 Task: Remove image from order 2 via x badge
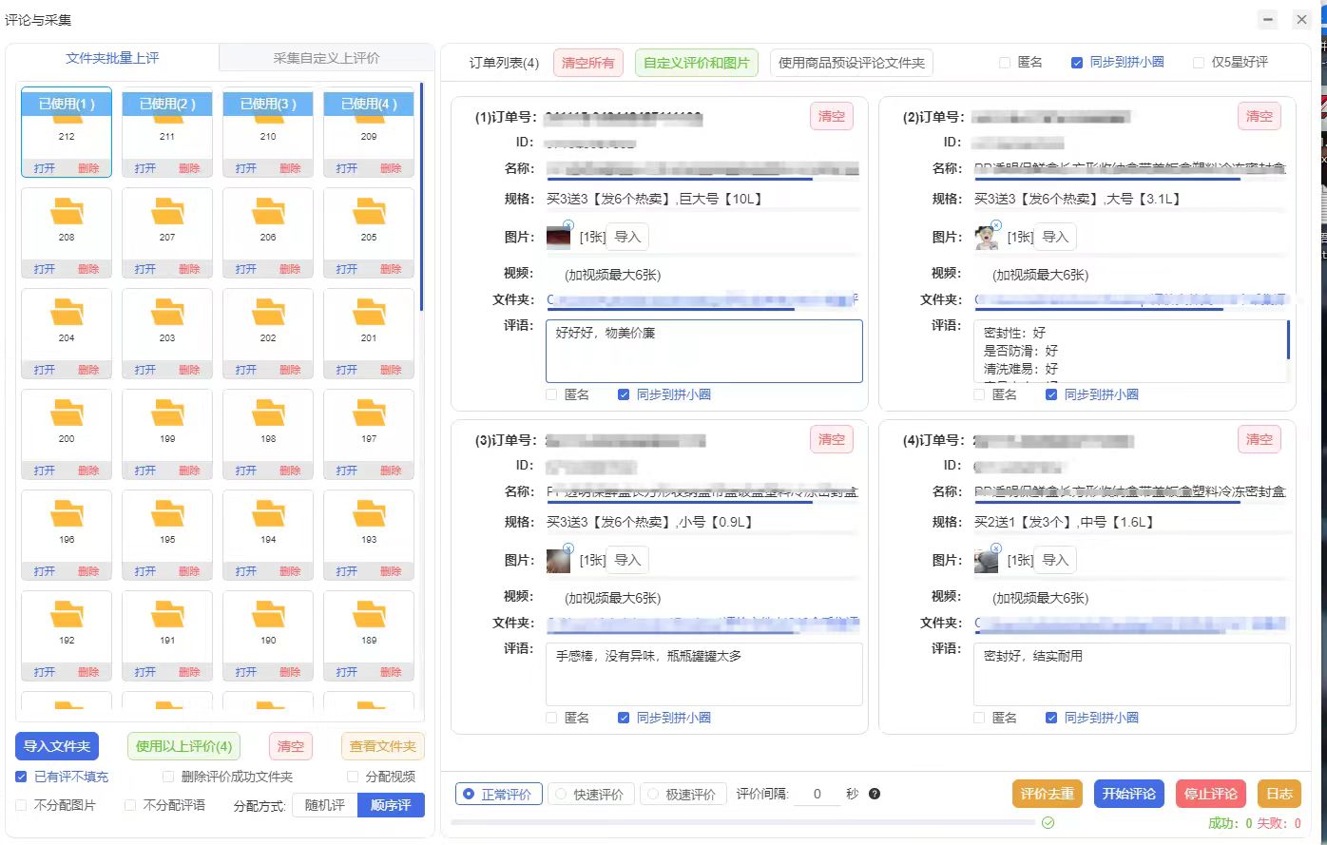point(996,225)
